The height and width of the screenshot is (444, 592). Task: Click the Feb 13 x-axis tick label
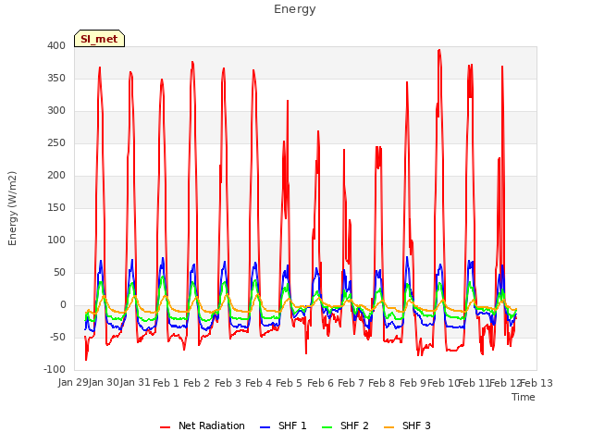tap(536, 383)
